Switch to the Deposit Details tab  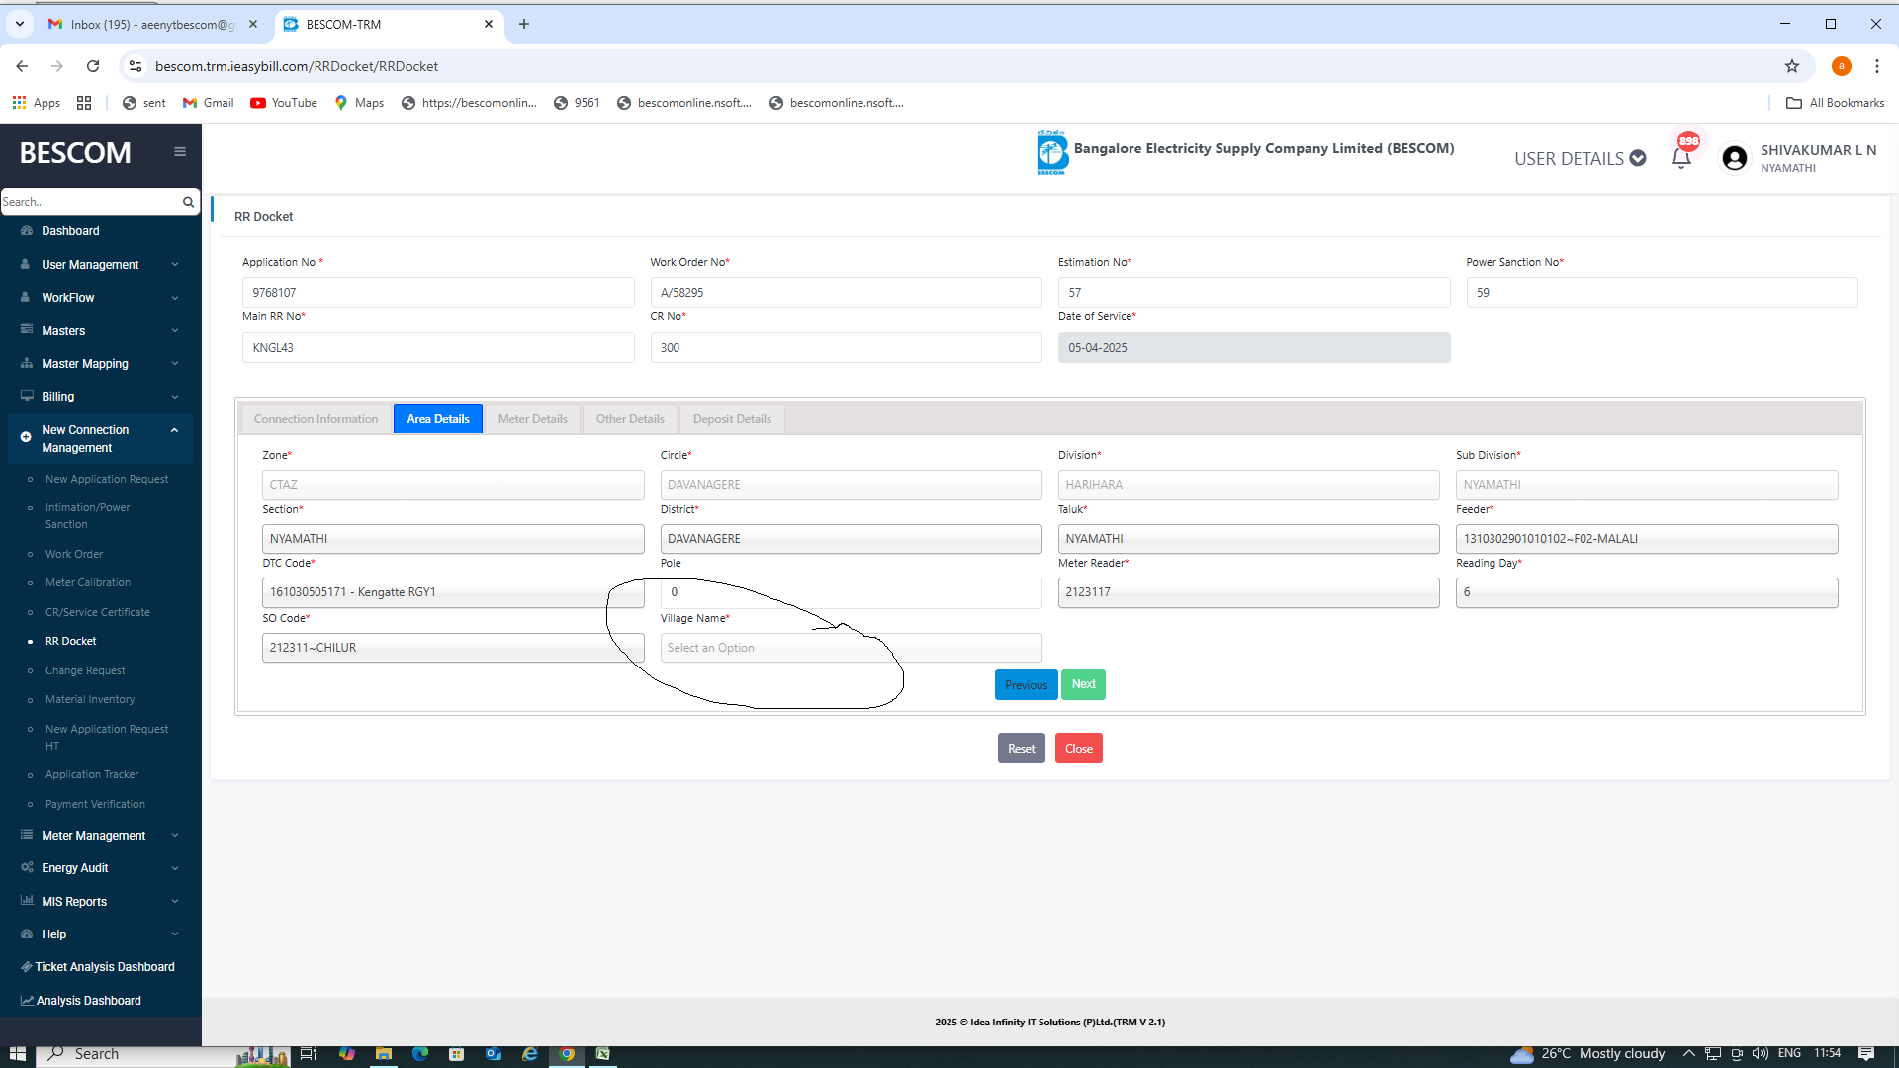[732, 419]
